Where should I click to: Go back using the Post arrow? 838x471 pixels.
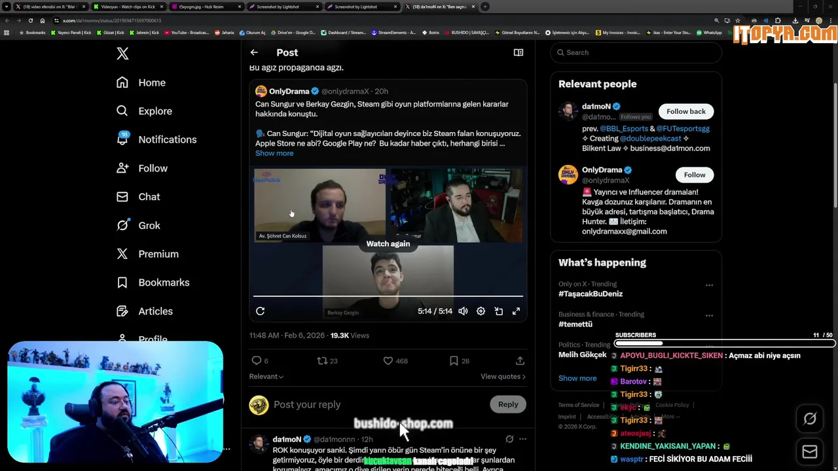[254, 52]
